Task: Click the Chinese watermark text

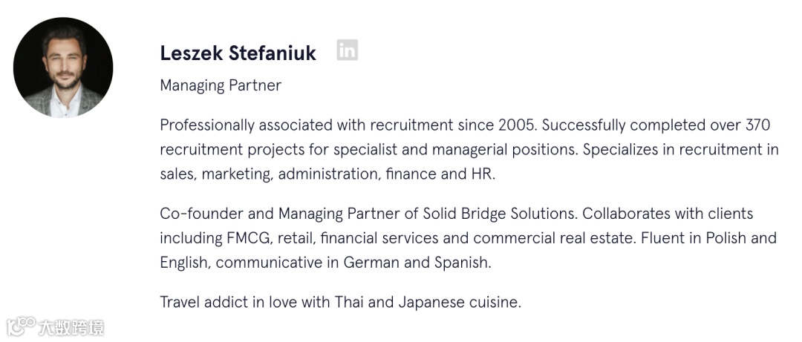Action: pos(72,327)
